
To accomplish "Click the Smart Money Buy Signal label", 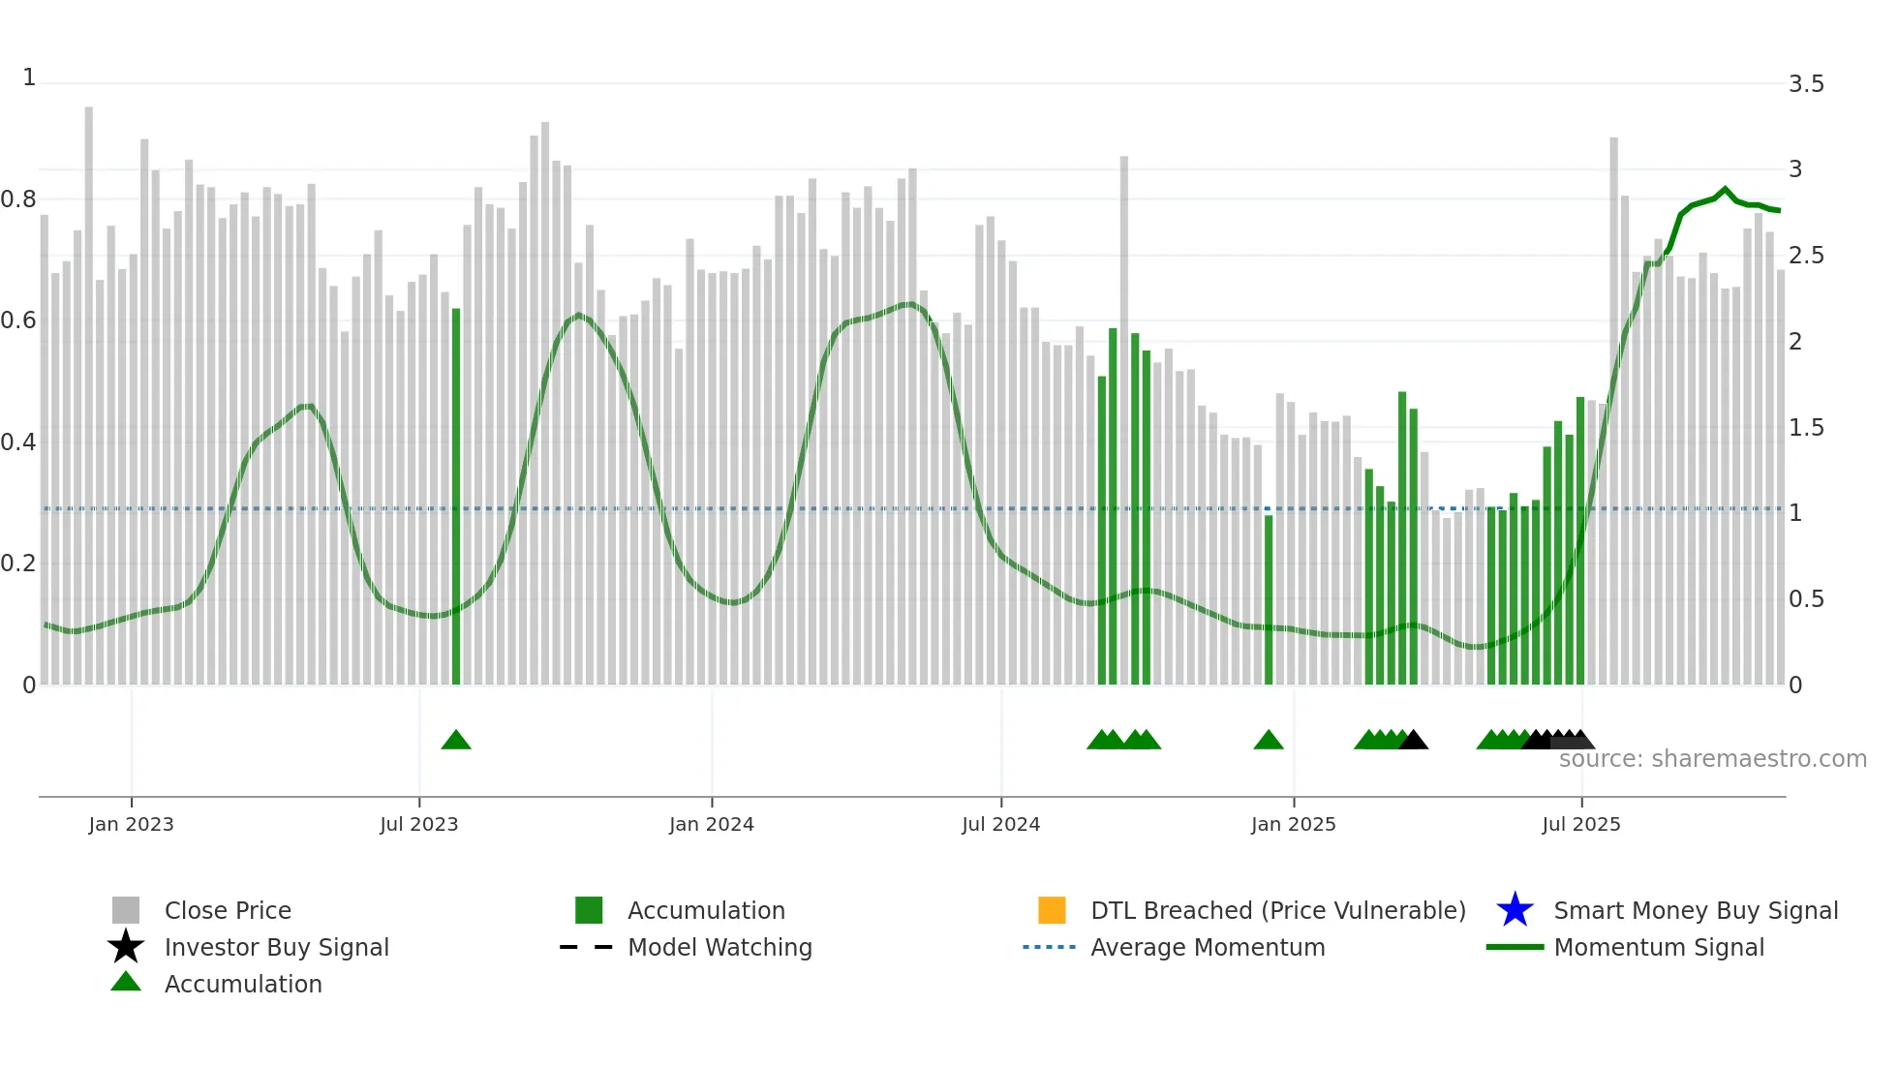I will tap(1696, 910).
